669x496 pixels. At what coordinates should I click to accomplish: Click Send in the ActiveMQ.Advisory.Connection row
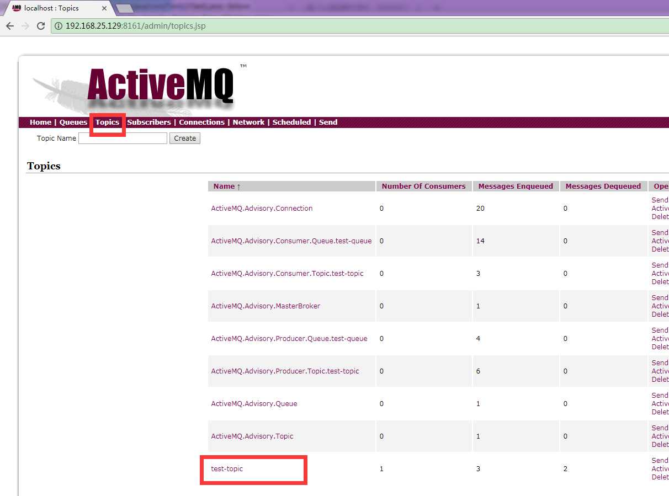click(x=660, y=200)
